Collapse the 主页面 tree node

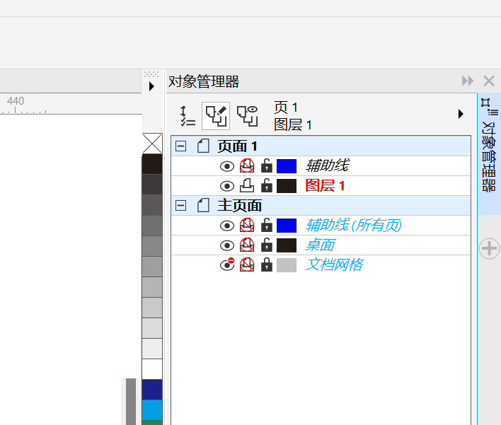181,206
